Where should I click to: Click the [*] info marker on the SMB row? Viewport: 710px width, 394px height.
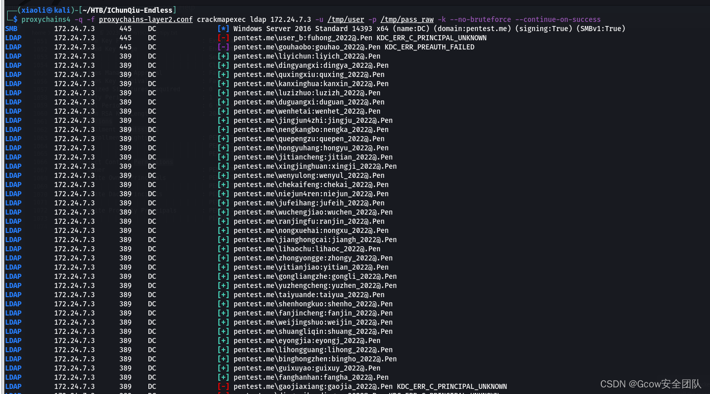tap(223, 29)
